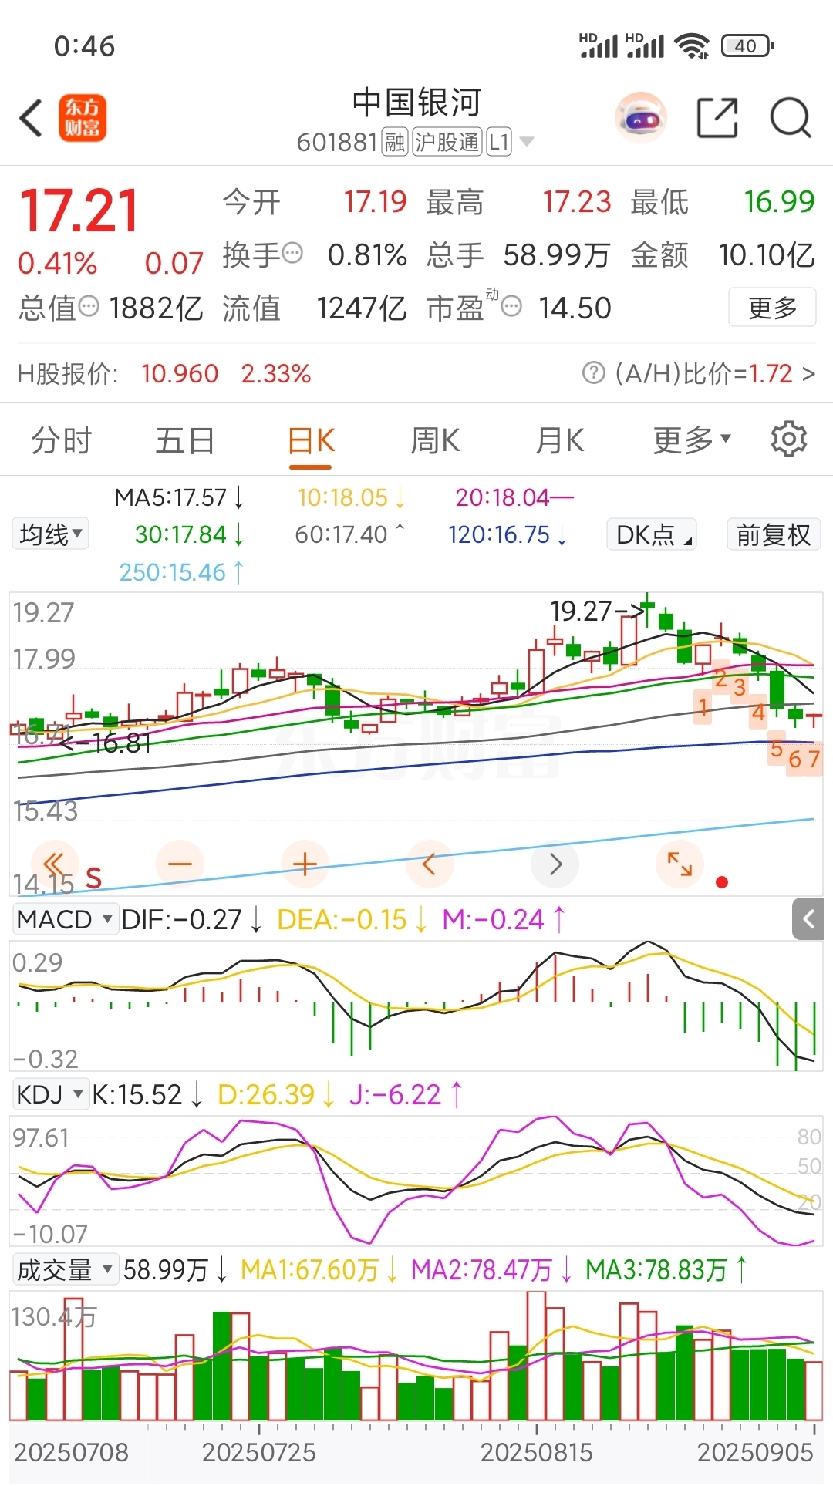Tap the double-left rewind chart button

(55, 864)
